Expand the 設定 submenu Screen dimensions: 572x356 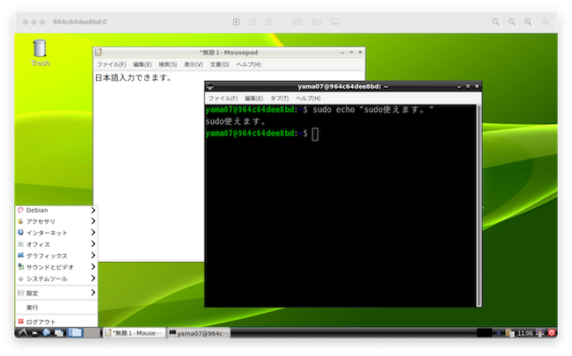(x=56, y=293)
